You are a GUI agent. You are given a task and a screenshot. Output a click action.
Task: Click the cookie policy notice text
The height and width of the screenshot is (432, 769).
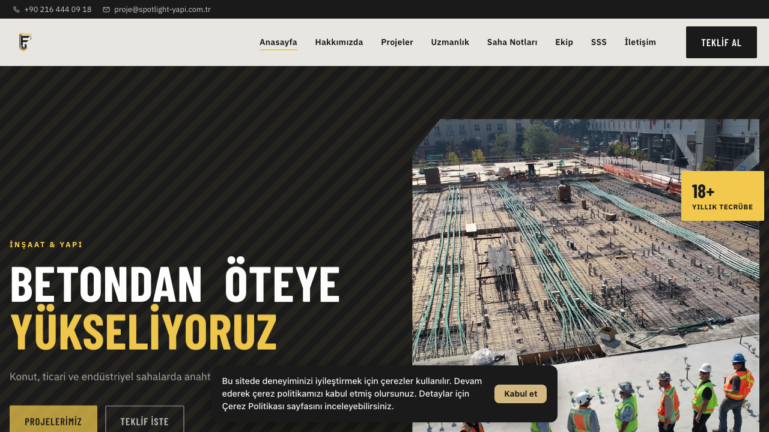pyautogui.click(x=352, y=394)
